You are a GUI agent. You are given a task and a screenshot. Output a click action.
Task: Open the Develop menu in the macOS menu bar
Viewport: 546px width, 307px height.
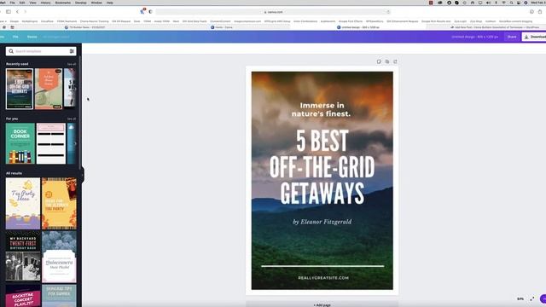click(81, 3)
